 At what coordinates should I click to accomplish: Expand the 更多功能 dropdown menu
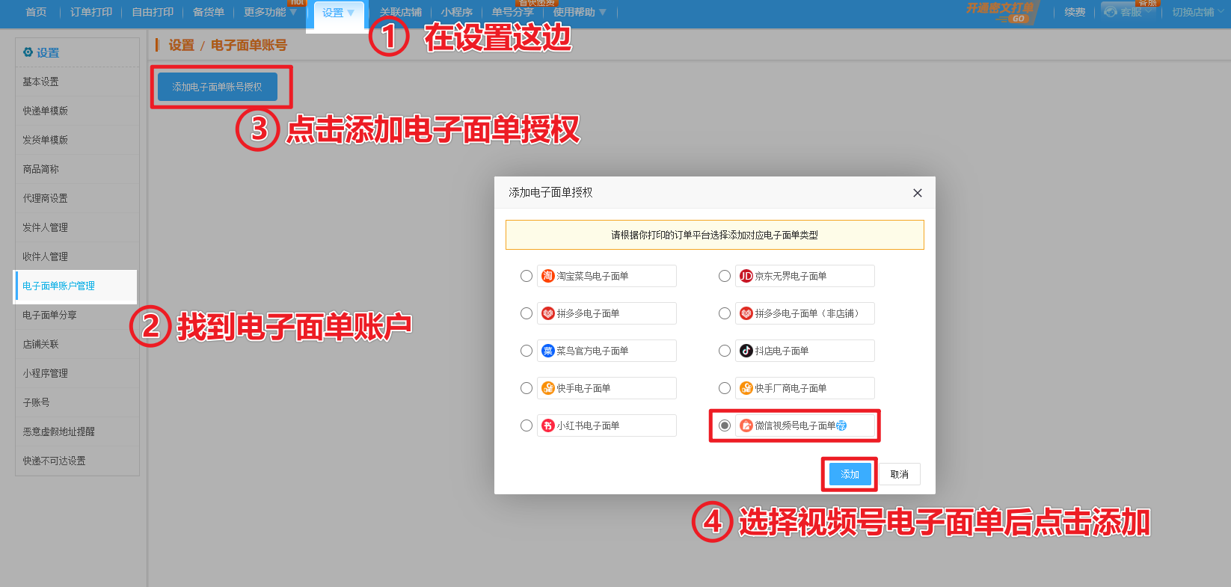point(293,12)
